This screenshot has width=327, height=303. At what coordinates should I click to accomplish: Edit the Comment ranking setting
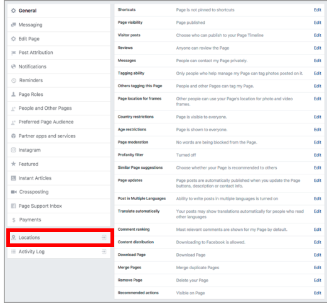click(318, 230)
